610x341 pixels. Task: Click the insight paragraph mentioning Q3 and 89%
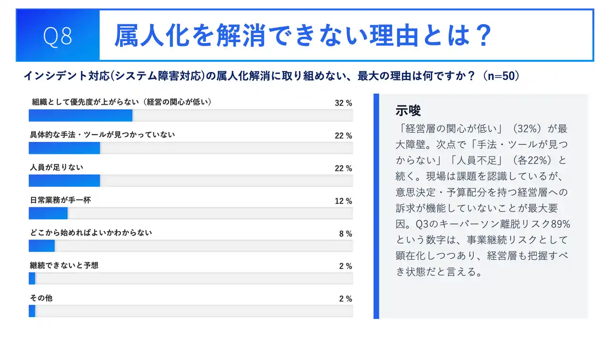[x=482, y=200]
